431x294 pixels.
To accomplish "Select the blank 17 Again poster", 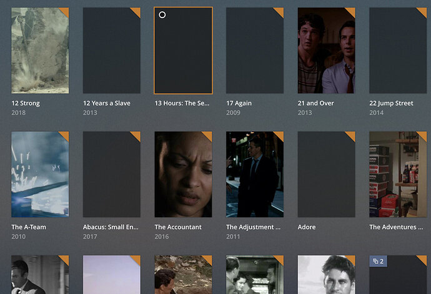I will [255, 51].
